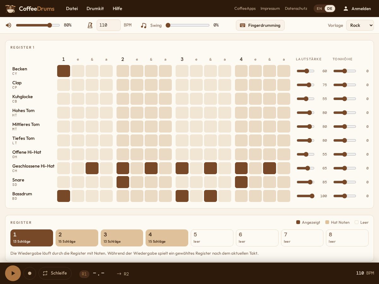
Task: Click the Anmelden sign-in button
Action: pos(357,9)
